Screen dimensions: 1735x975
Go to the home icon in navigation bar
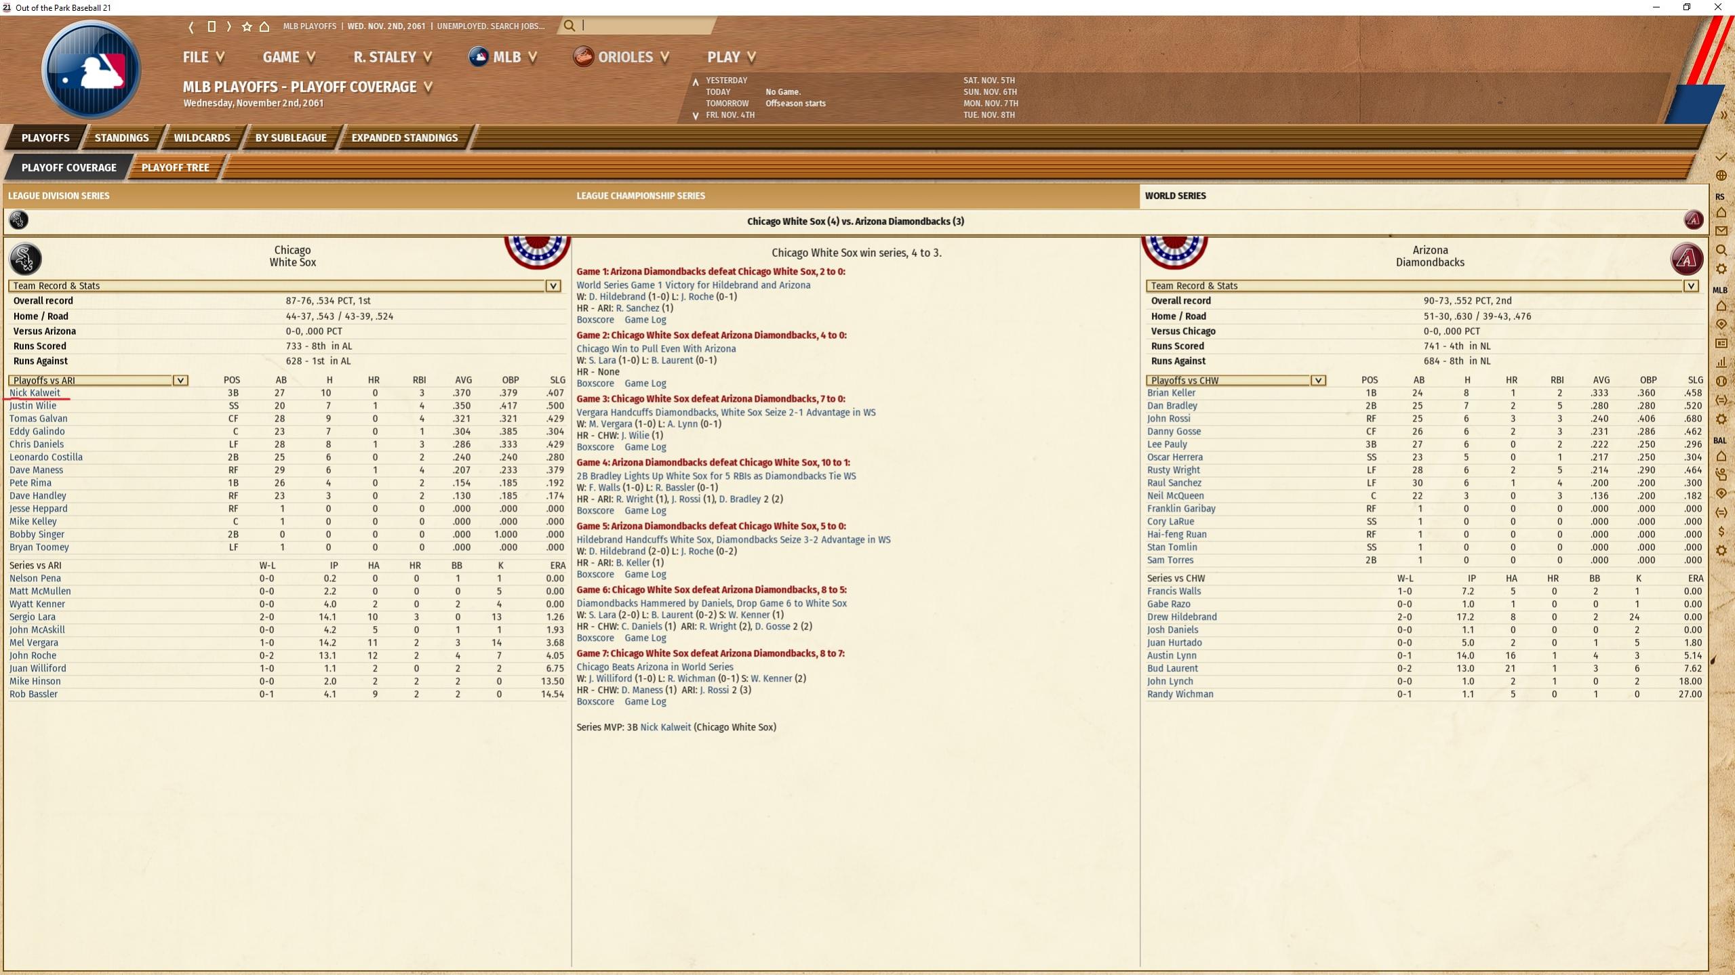click(264, 26)
